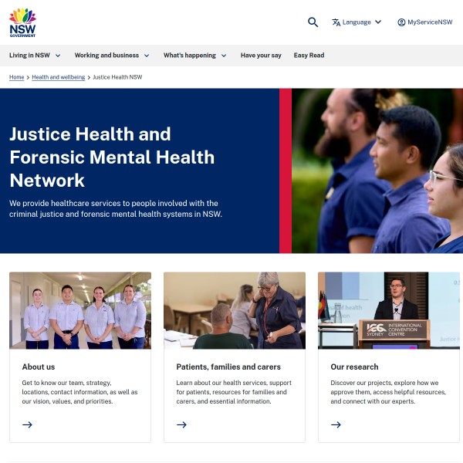Click the About us team photo thumbnail
Viewport: 463px width, 463px height.
pyautogui.click(x=80, y=310)
